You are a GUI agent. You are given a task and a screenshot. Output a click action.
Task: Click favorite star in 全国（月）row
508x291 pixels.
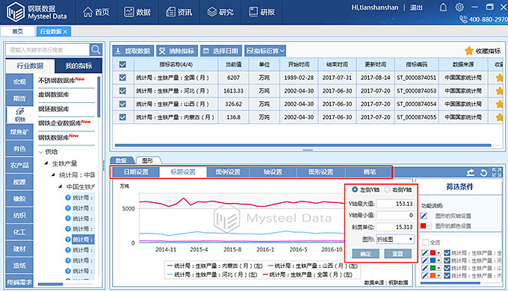(x=499, y=78)
